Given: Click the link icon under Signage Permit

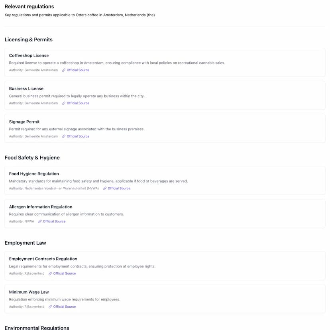Looking at the screenshot, I should 64,136.
